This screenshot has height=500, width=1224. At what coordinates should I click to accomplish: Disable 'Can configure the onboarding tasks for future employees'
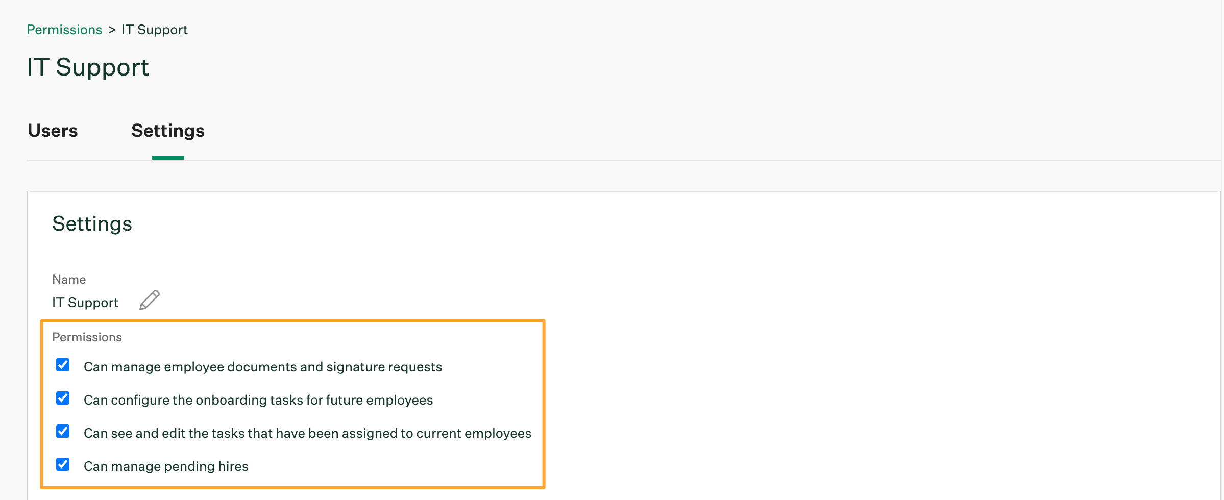[x=62, y=398]
